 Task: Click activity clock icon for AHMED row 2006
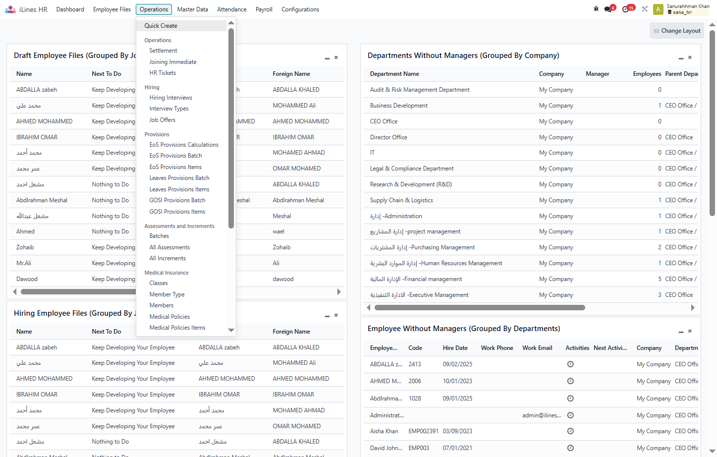(570, 381)
